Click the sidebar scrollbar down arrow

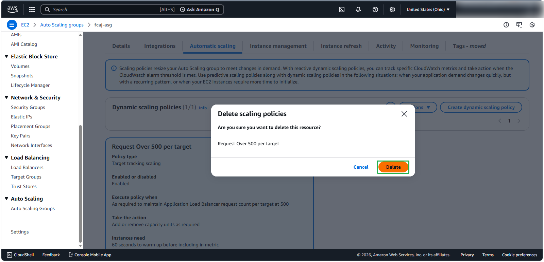pyautogui.click(x=80, y=246)
